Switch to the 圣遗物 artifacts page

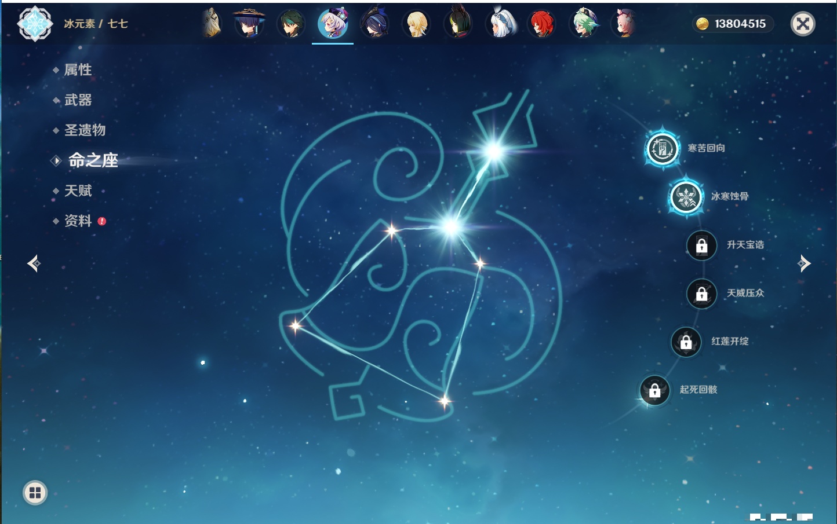85,130
